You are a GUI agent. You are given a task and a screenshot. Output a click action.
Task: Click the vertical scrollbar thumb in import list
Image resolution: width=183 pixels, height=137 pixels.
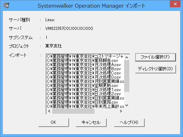pyautogui.click(x=127, y=76)
